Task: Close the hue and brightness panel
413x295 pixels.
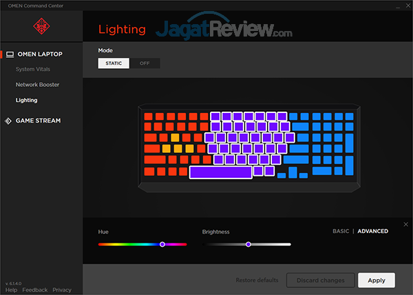Action: pos(405,224)
